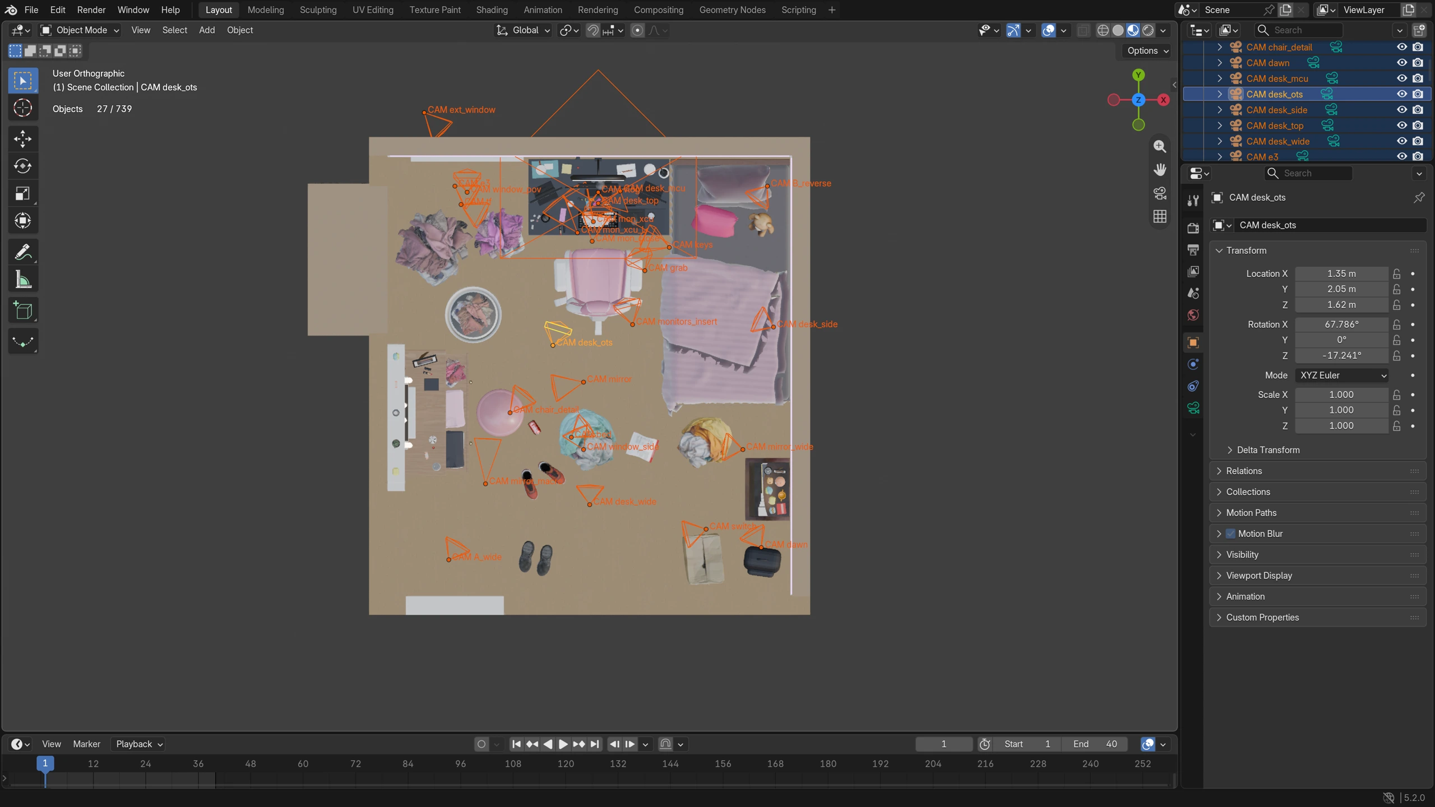Select the Move tool

23,138
